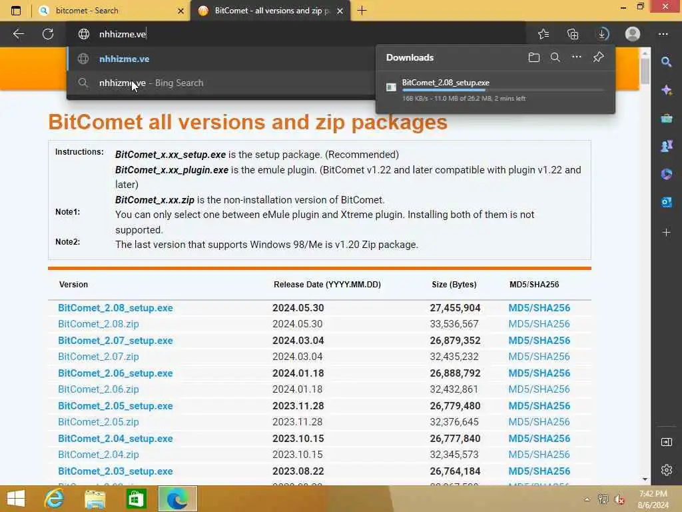Select the BitComet all versions tab
682x512 pixels.
point(270,11)
